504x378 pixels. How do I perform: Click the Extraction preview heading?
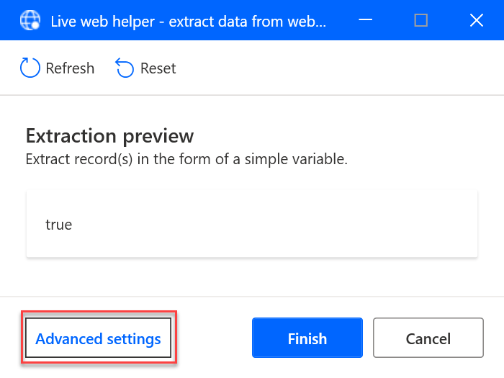pos(109,135)
